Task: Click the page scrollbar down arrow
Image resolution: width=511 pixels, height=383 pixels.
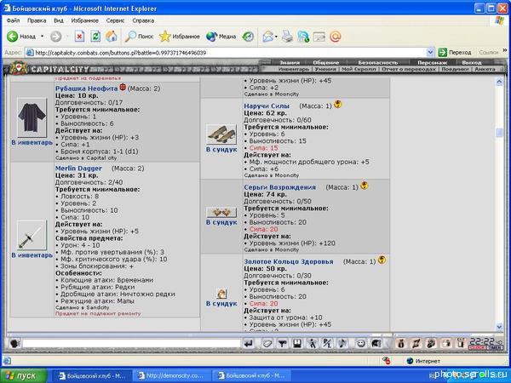Action: coord(499,327)
